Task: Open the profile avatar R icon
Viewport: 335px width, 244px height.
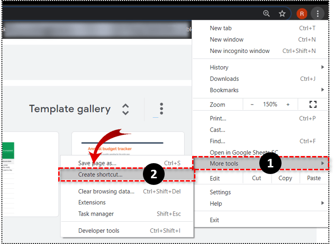Action: click(301, 14)
